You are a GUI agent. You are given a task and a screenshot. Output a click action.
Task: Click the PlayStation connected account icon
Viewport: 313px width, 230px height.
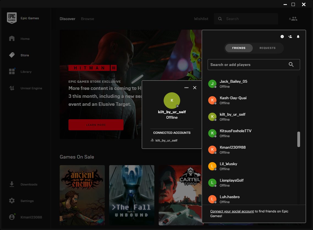click(152, 140)
